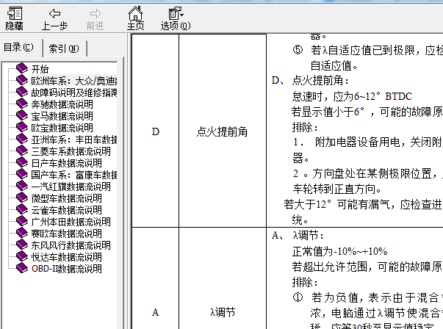Open 三菱车系数据流说明 topic
The image size is (443, 329).
[71, 151]
